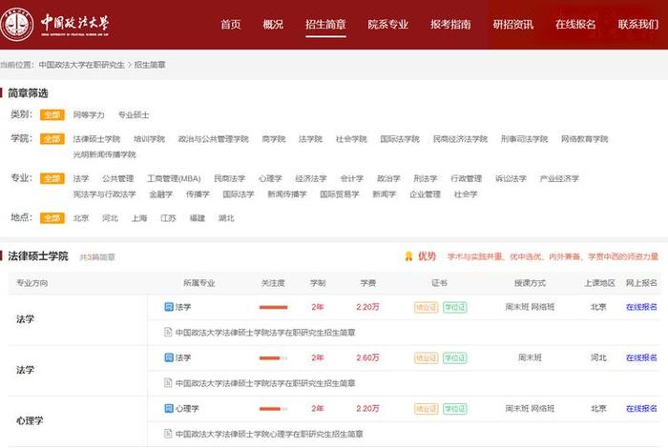The image size is (668, 448).
Task: Select 全部 in the 学院 filter row
Action: point(52,139)
